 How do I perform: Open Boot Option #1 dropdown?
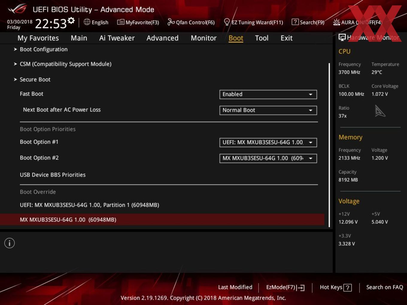268,142
